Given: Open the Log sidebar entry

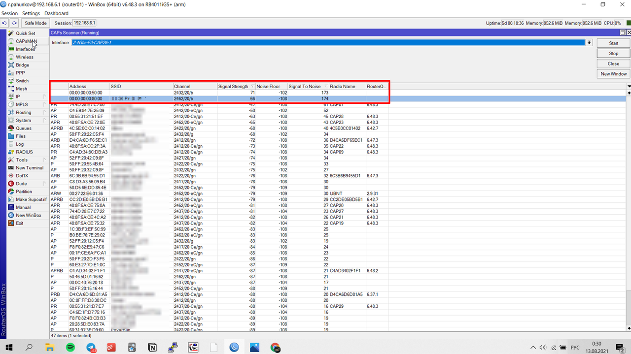Looking at the screenshot, I should pyautogui.click(x=20, y=144).
